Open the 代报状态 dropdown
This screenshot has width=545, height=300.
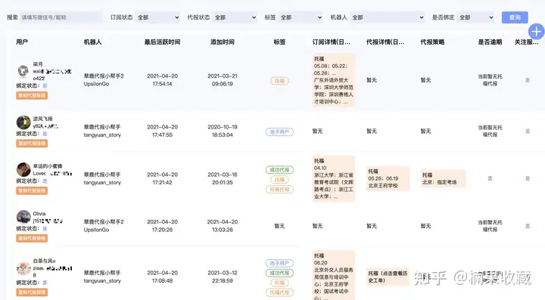point(235,17)
